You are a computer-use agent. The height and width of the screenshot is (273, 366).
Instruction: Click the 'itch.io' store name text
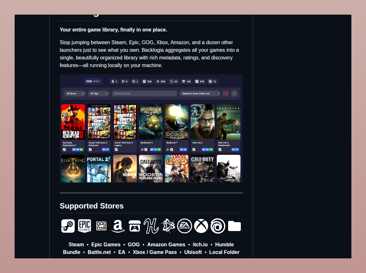click(200, 244)
